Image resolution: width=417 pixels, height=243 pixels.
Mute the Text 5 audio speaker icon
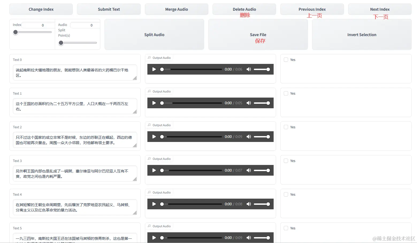point(249,238)
